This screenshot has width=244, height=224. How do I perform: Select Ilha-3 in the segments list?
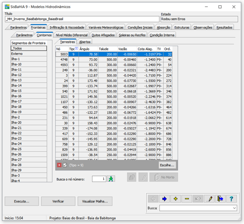pyautogui.click(x=29, y=176)
